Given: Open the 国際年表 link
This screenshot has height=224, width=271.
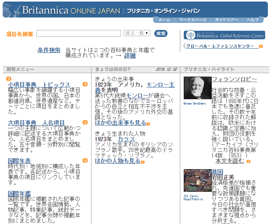Looking at the screenshot, I should (19, 161).
